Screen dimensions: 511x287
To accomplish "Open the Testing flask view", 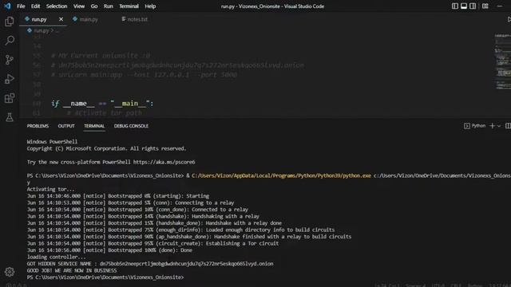I will (x=10, y=117).
